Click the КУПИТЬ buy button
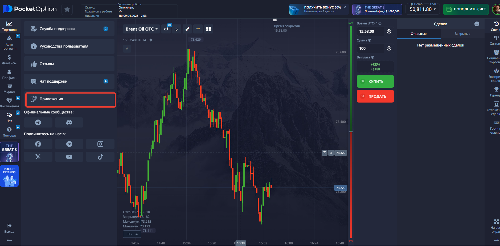Screen dimensions: 500x246 tap(375, 81)
